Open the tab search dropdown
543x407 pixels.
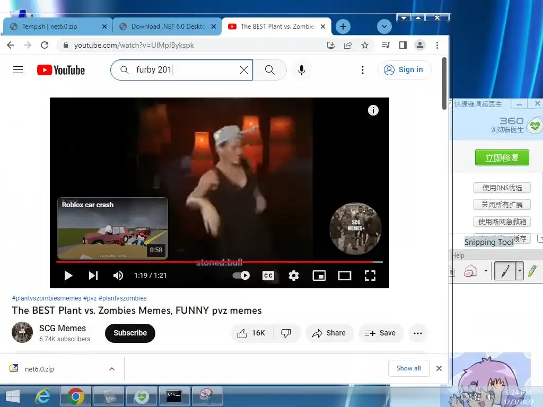click(x=384, y=26)
